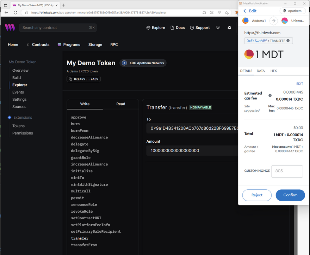The image size is (310, 255).
Task: Click the MetaMask back arrow next to Edit
Action: coord(244,11)
